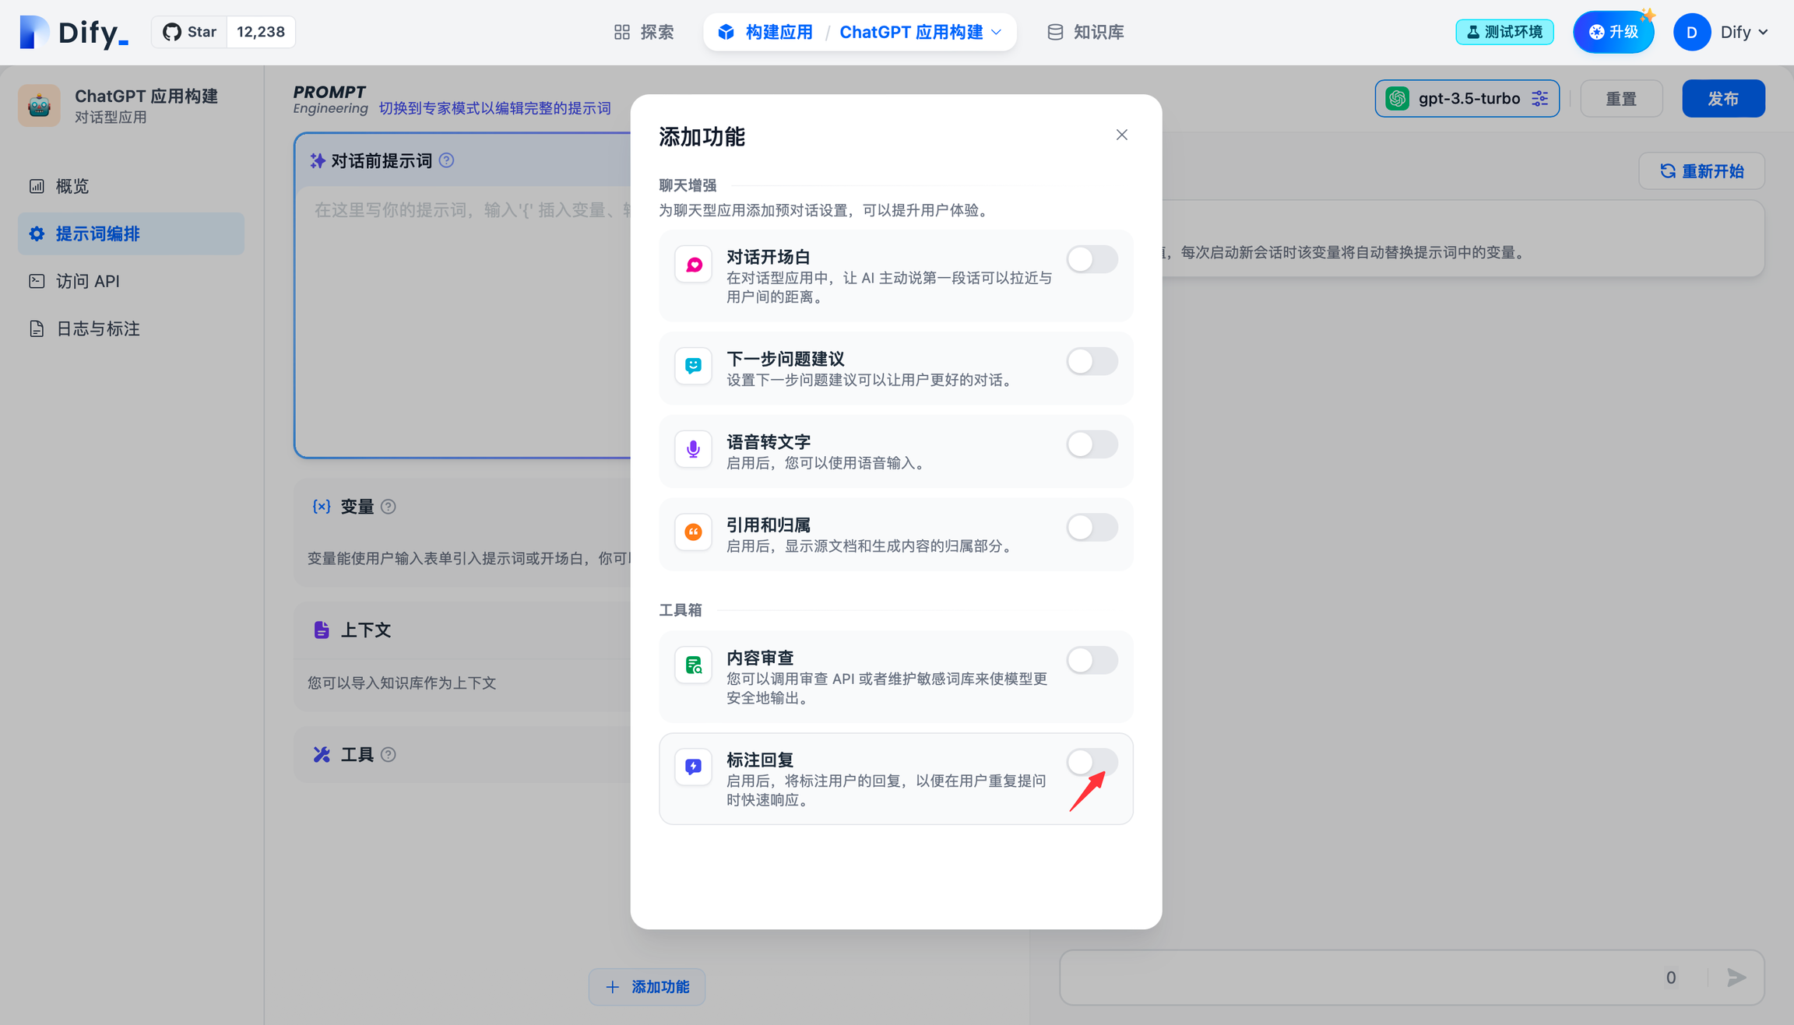Open the gpt-3.5-turbo model selector
This screenshot has width=1794, height=1025.
tap(1467, 98)
